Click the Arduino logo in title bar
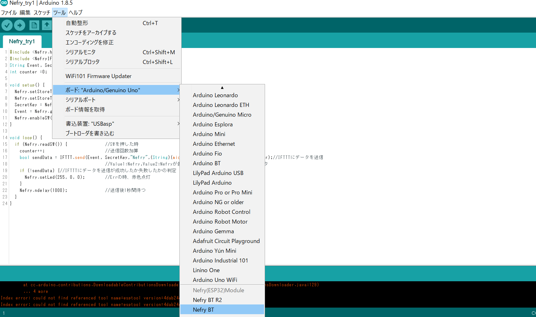The image size is (536, 317). point(4,3)
